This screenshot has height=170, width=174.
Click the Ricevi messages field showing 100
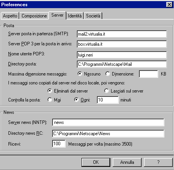(x=59, y=144)
